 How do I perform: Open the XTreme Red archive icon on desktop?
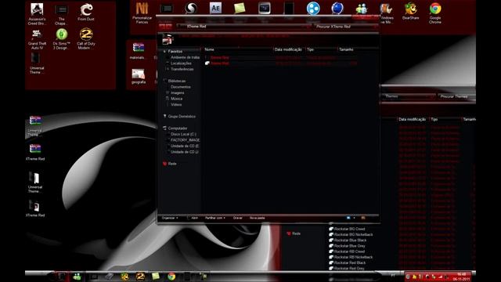pos(35,152)
